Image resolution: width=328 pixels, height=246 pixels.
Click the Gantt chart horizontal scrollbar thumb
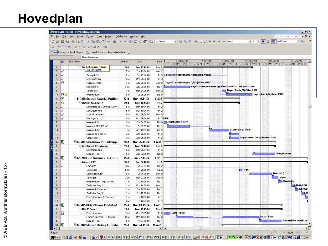point(200,228)
